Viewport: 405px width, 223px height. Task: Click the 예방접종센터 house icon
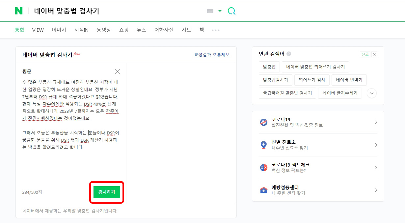[x=264, y=190]
